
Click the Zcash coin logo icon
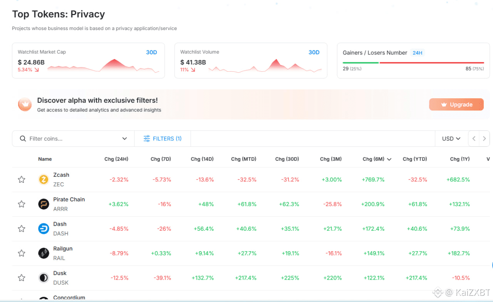(x=44, y=180)
